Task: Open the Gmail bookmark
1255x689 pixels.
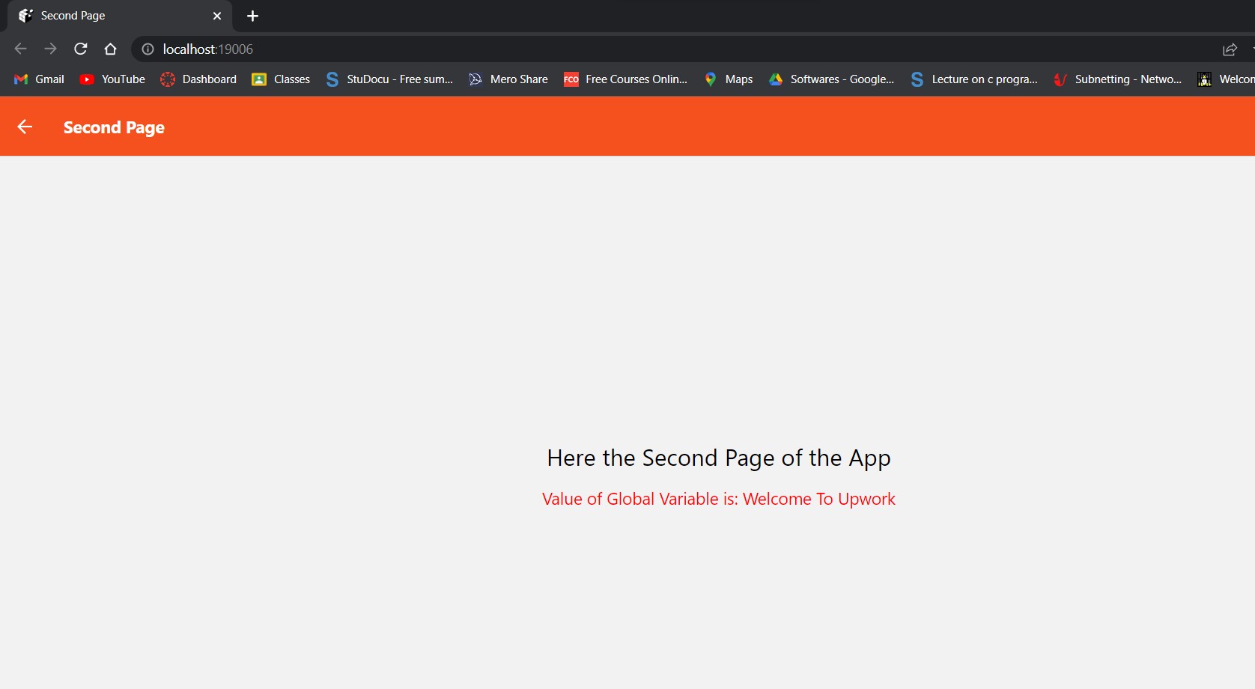Action: [x=40, y=79]
